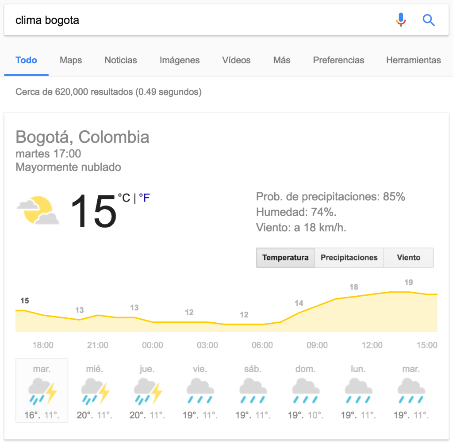Select Tuesday thunderstorm forecast icon (16°)
Image resolution: width=453 pixels, height=443 pixels.
pos(42,391)
